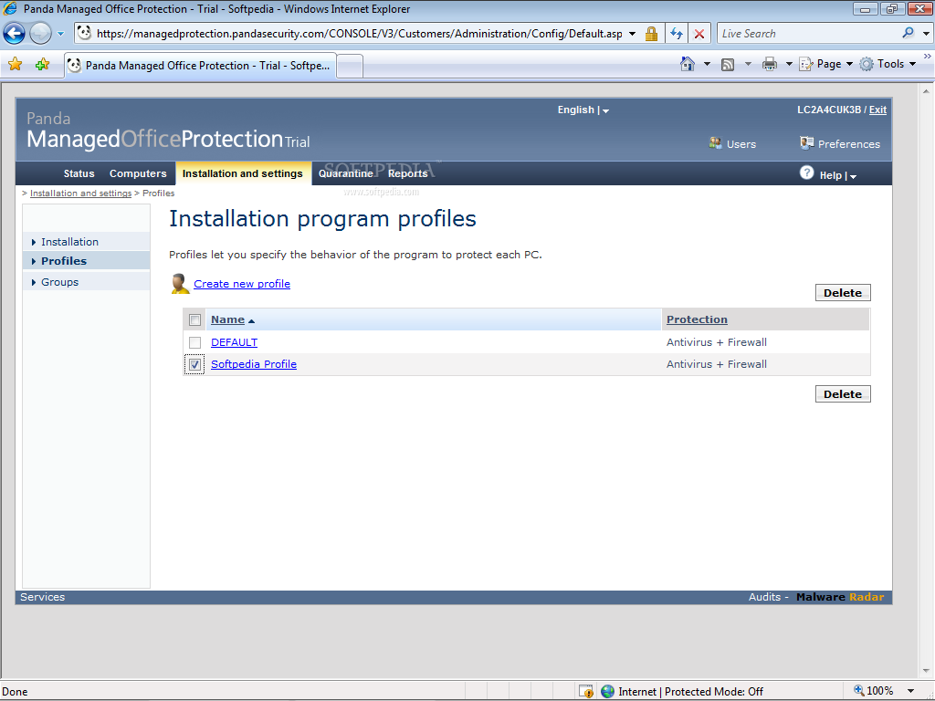Click the Create new profile link

242,284
